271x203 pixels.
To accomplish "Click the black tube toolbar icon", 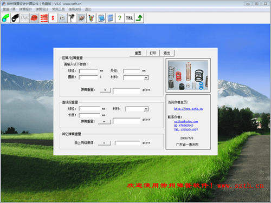I will click(x=15, y=18).
